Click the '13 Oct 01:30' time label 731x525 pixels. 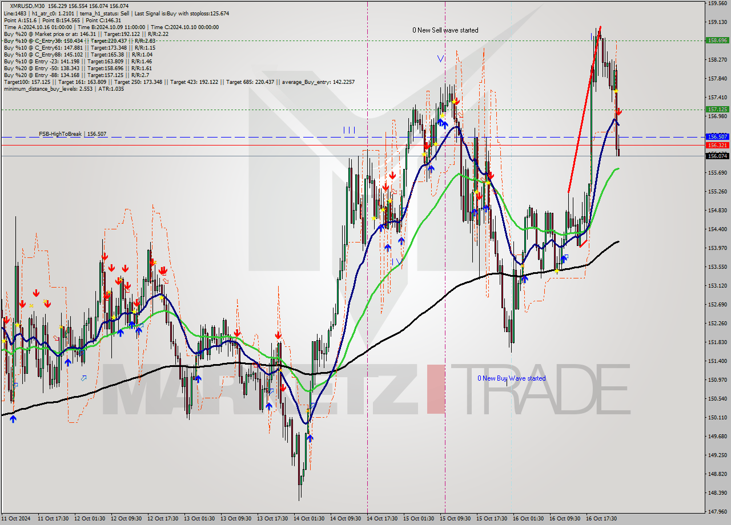199,519
